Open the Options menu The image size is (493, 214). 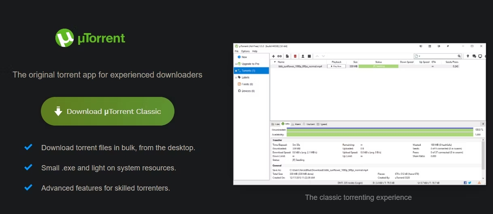coord(245,51)
